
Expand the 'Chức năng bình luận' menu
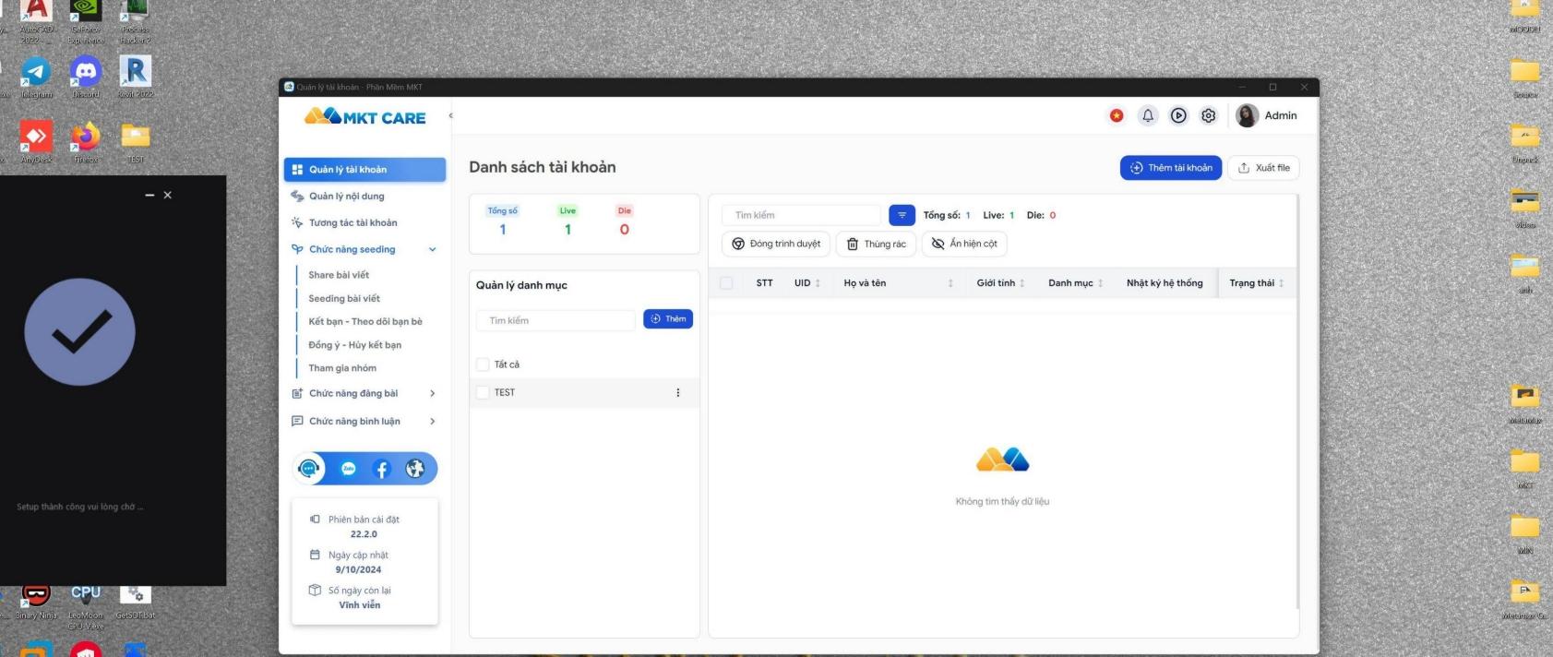coord(432,421)
